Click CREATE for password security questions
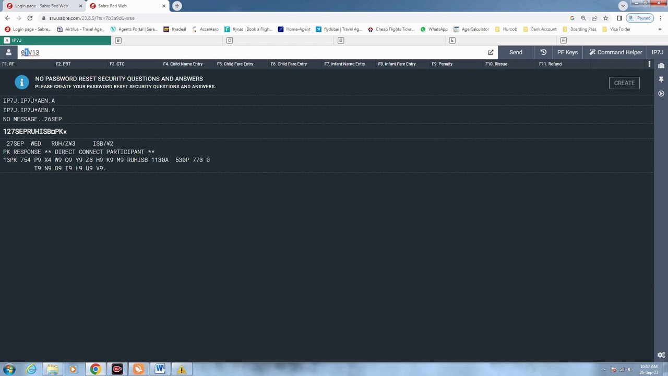 pos(624,83)
